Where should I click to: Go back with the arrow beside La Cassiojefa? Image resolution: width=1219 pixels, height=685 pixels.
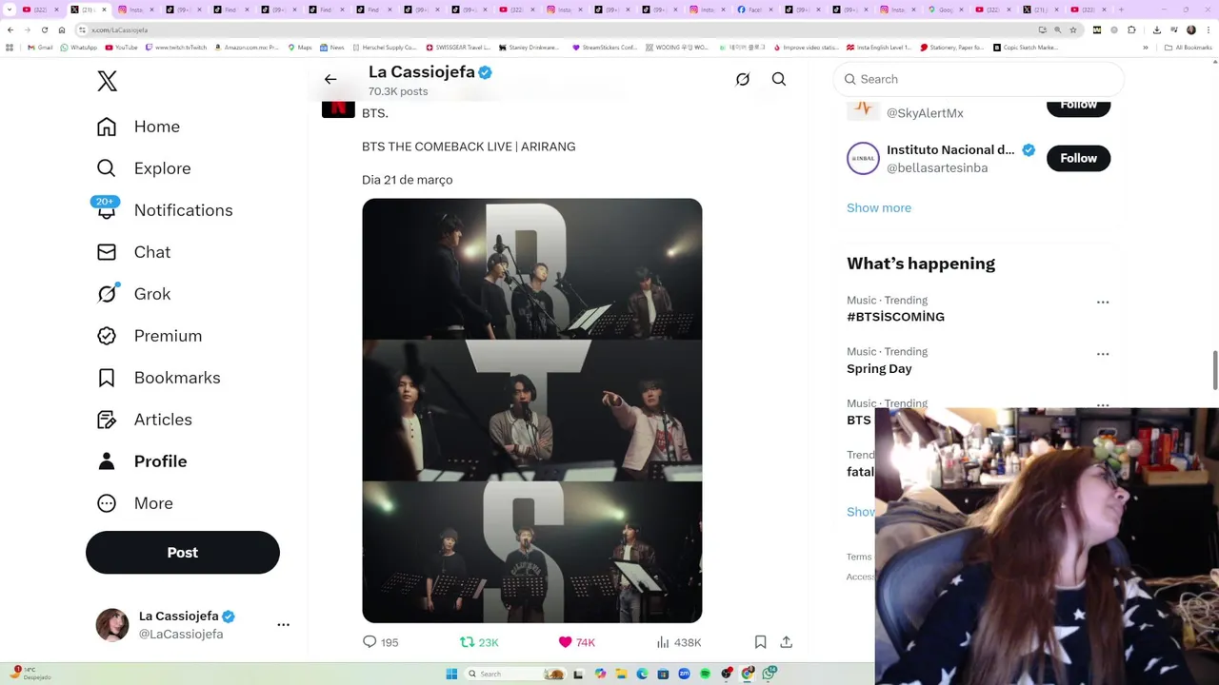point(330,80)
